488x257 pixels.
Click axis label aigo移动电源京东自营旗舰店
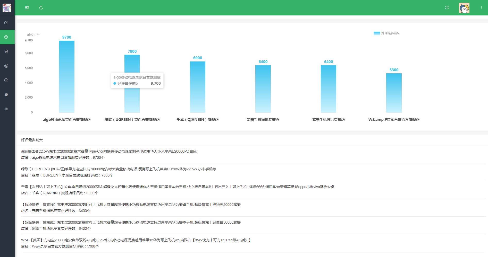point(67,120)
